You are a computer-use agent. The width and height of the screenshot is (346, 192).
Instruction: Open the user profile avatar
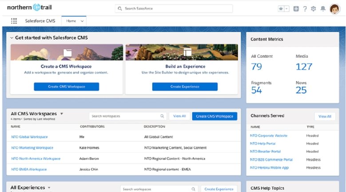pos(334,9)
